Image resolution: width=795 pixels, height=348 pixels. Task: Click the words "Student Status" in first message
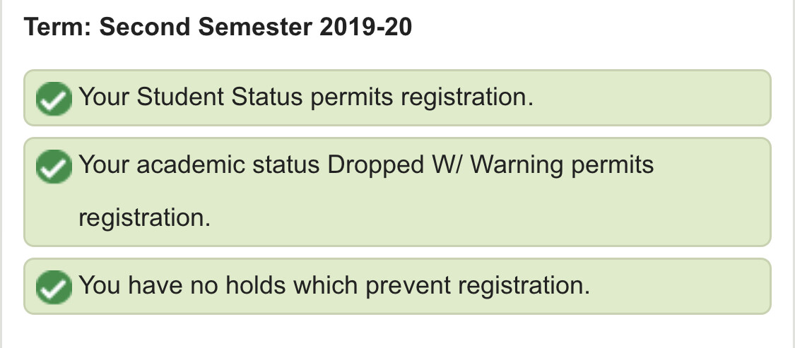pyautogui.click(x=219, y=96)
